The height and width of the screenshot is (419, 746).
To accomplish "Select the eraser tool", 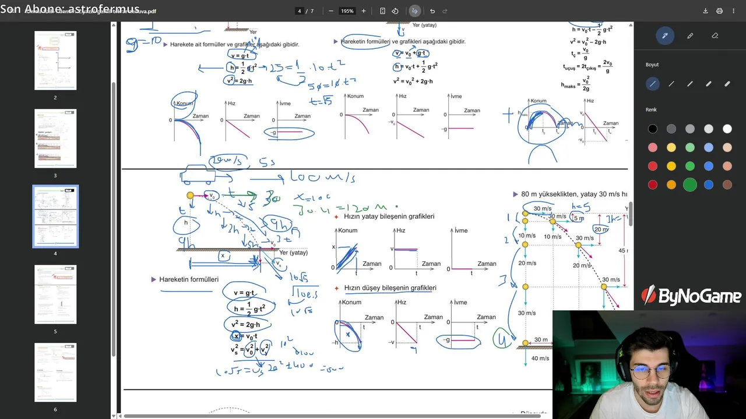I will point(715,35).
